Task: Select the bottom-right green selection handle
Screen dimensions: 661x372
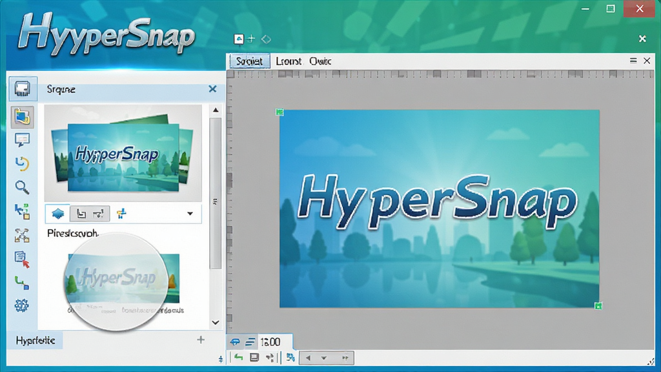Action: pos(598,305)
